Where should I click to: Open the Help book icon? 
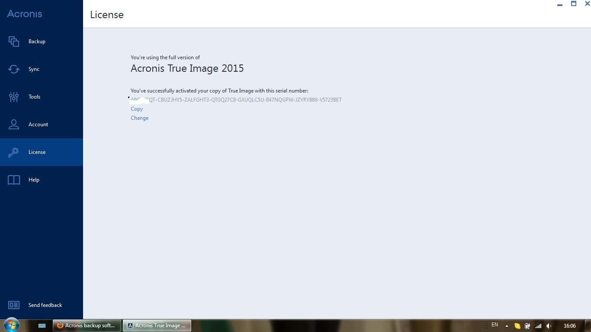tap(14, 180)
